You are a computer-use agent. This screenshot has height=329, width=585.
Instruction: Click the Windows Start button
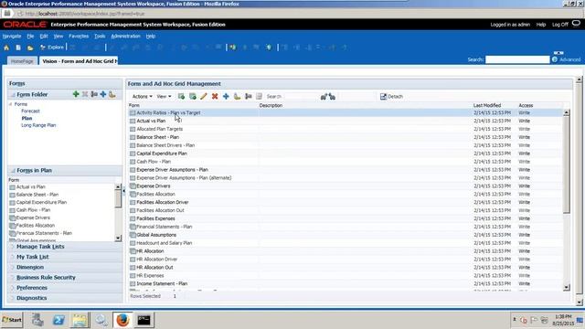point(12,320)
